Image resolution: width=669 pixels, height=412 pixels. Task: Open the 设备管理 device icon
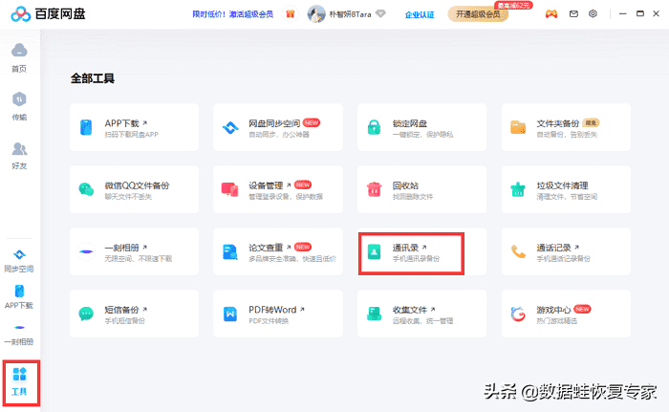click(230, 189)
